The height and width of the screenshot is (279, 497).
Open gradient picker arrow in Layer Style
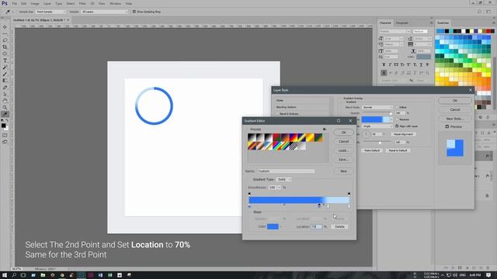(391, 119)
